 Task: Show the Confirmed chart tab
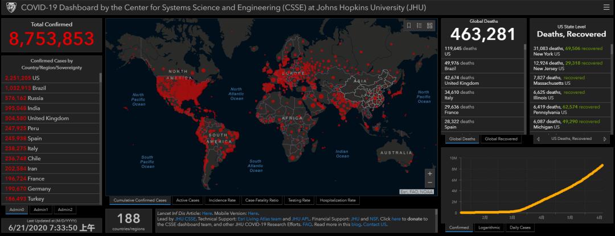459,227
